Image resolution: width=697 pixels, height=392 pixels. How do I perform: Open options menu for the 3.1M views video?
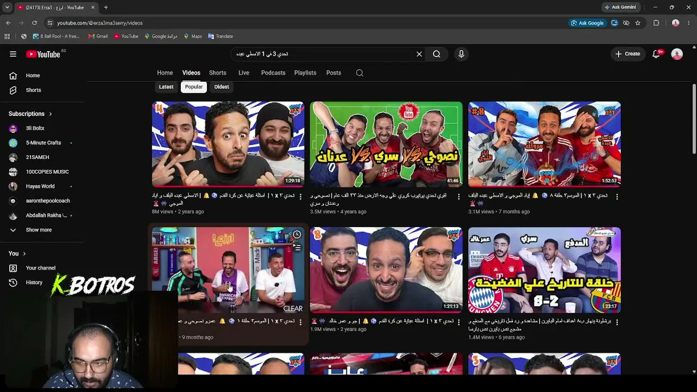tap(617, 197)
